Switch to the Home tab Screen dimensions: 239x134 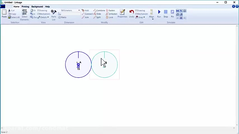[x=16, y=7]
